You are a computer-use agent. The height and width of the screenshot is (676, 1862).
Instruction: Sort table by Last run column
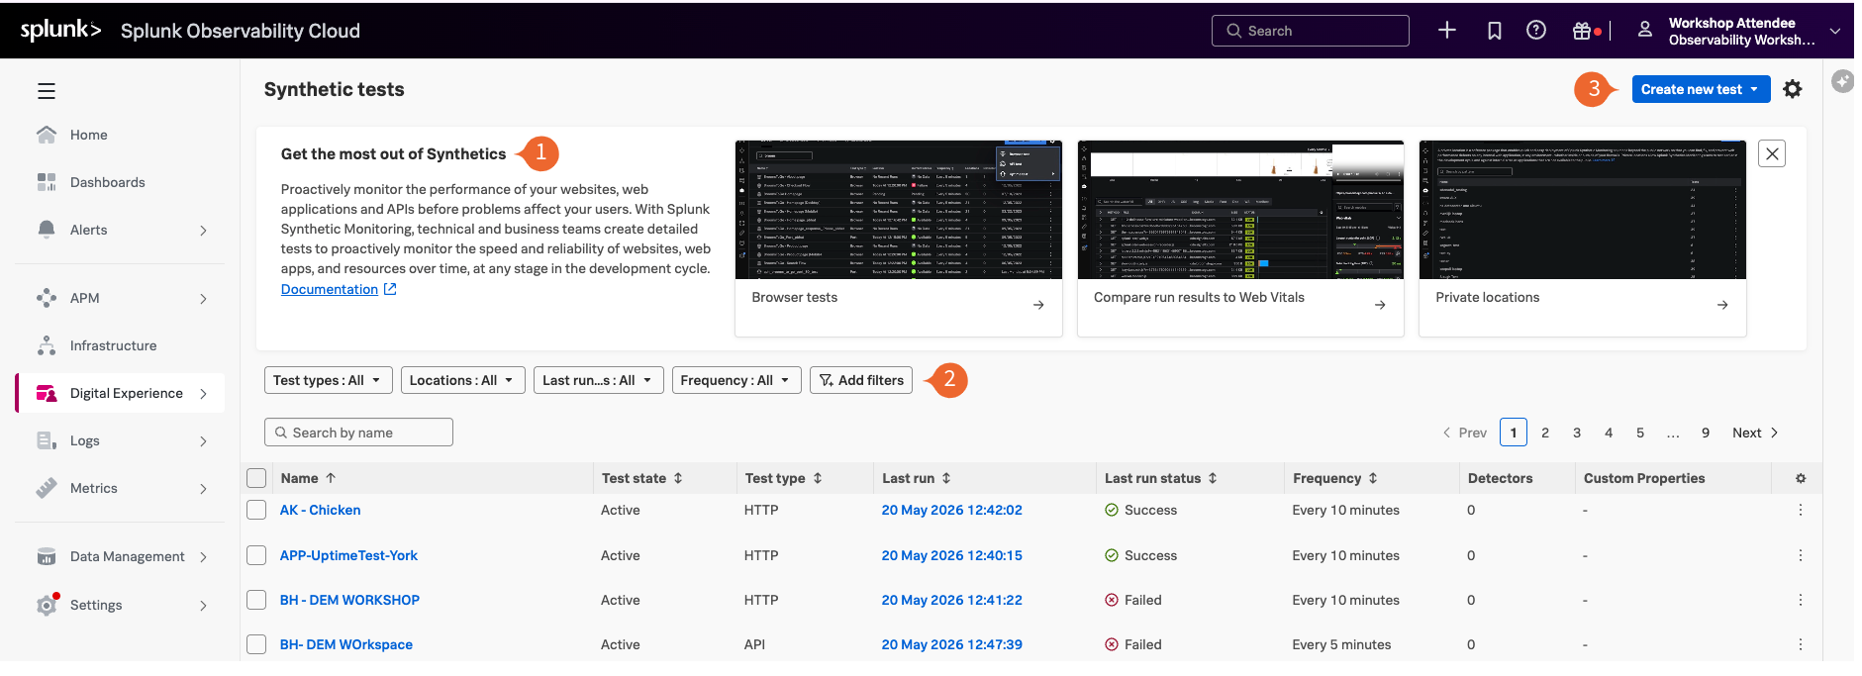pos(917,478)
